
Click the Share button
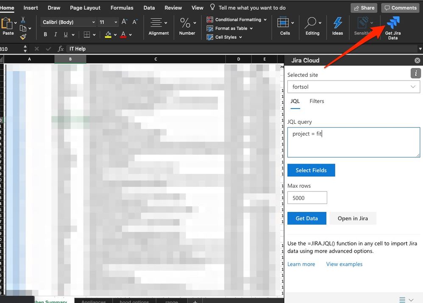(x=364, y=8)
